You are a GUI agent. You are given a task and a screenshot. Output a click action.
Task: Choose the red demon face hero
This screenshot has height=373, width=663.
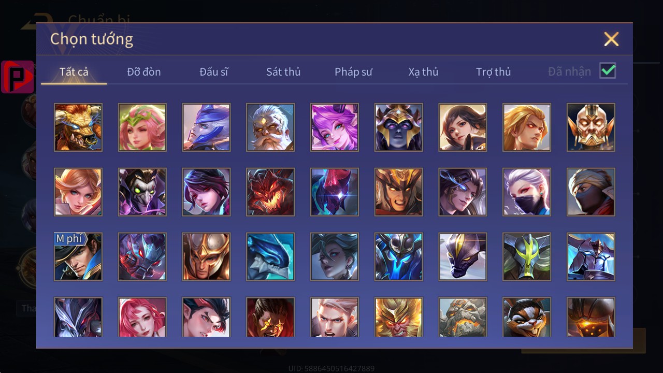pyautogui.click(x=270, y=192)
